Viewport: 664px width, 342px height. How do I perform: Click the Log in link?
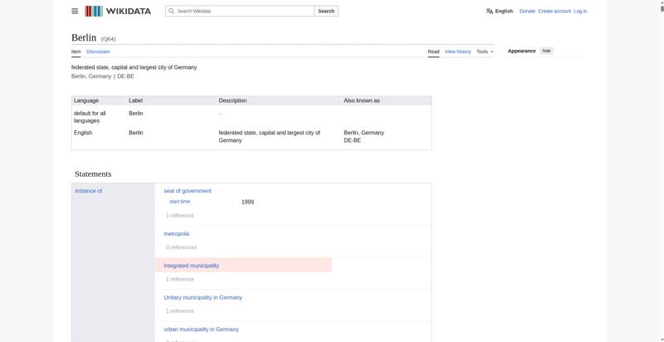coord(580,11)
